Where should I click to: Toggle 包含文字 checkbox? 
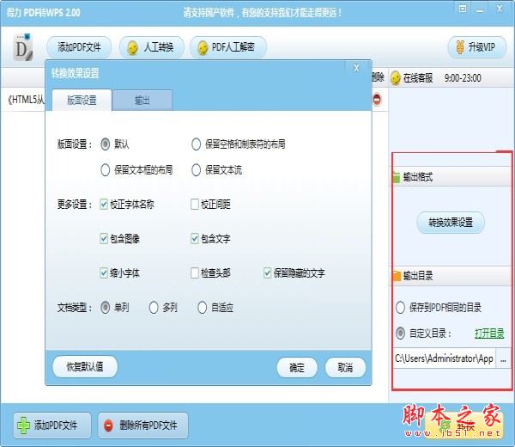click(195, 238)
